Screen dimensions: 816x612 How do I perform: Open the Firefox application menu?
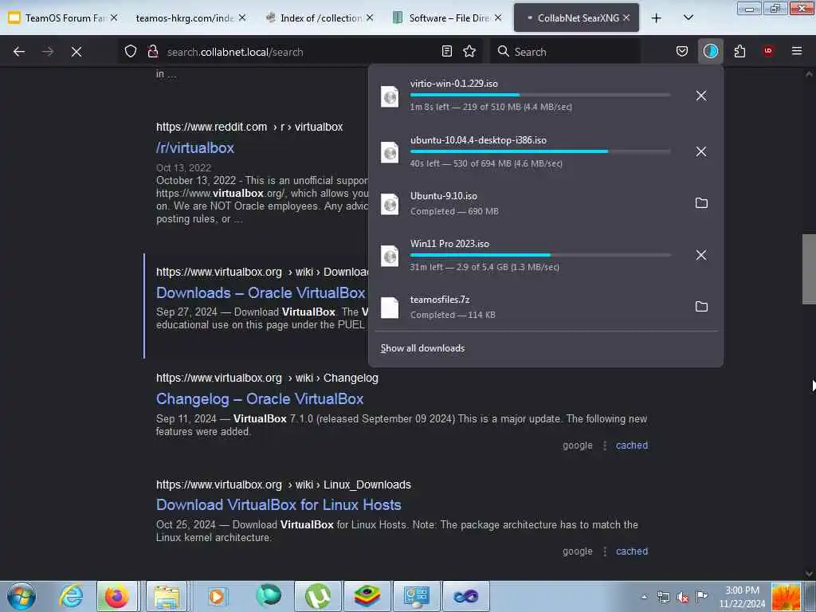click(x=797, y=52)
